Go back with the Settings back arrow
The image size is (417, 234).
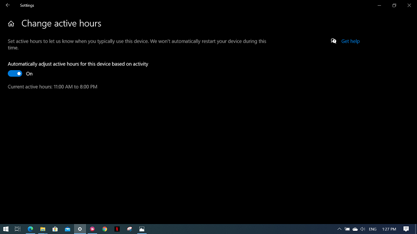click(x=8, y=5)
